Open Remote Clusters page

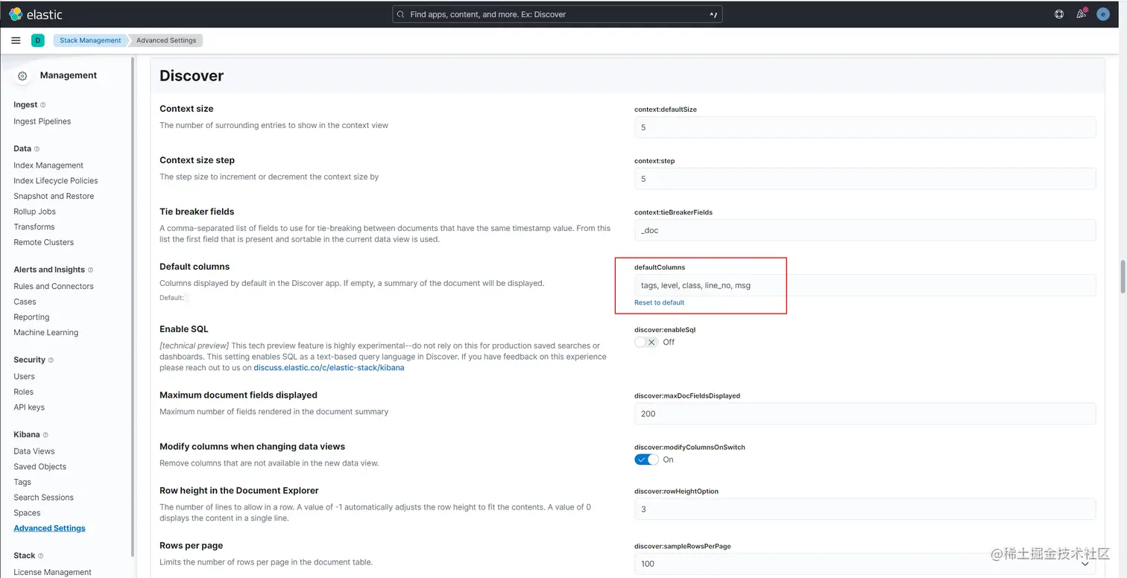pos(44,242)
